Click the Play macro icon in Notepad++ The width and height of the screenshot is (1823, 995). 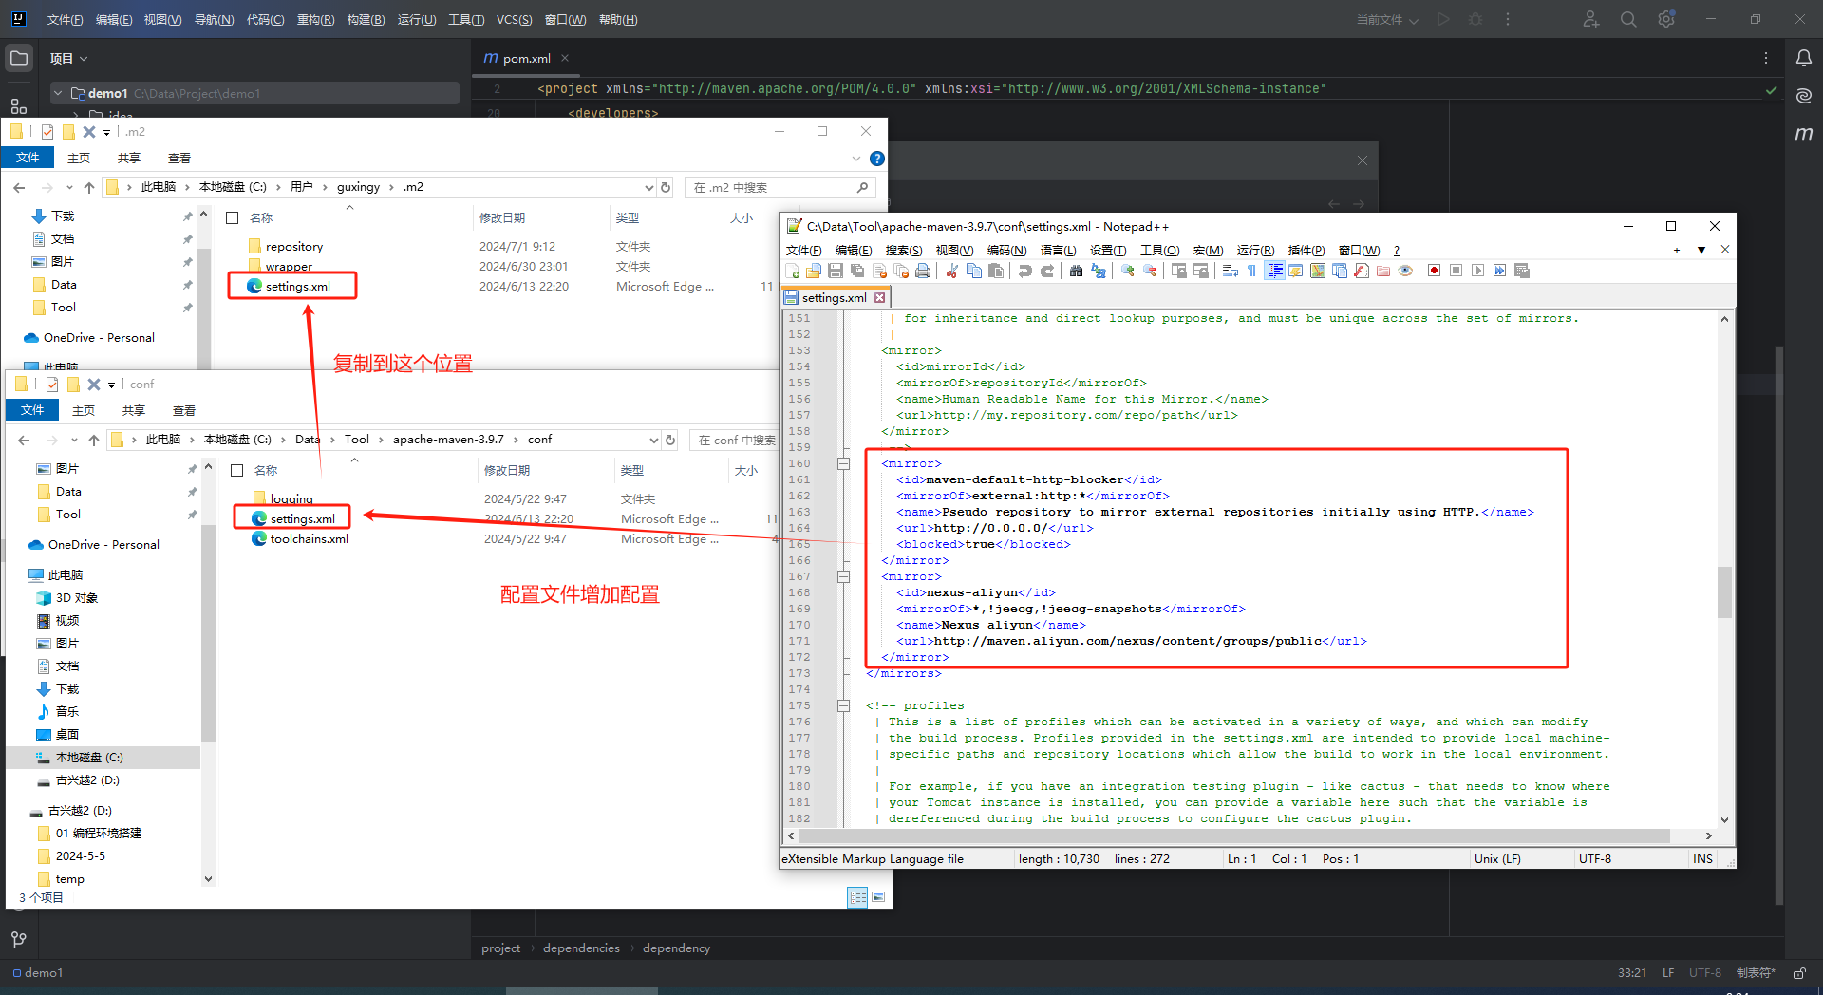coord(1477,272)
